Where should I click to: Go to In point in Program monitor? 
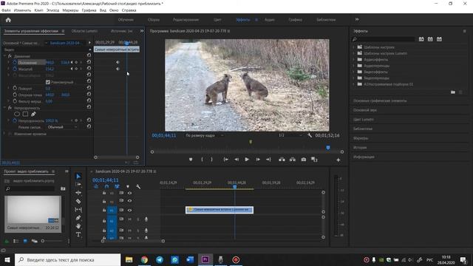225,160
